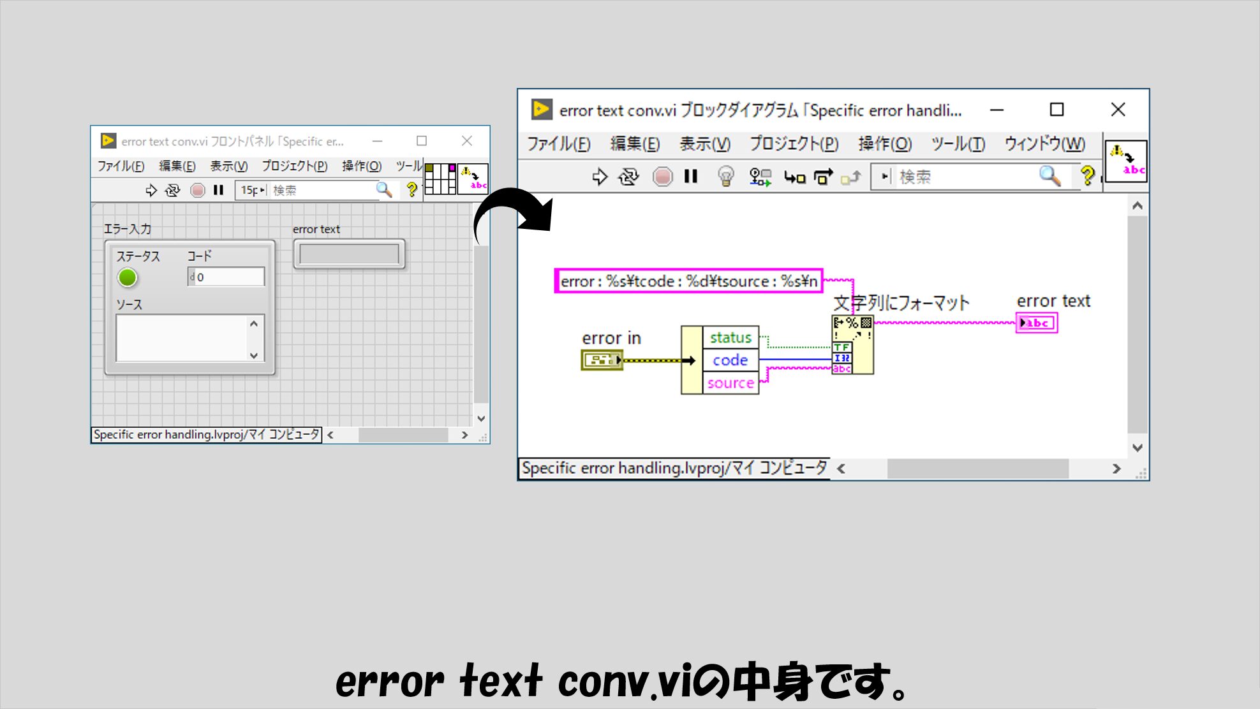Open Context Help question mark in block diagram
Viewport: 1260px width, 709px height.
(x=1087, y=175)
